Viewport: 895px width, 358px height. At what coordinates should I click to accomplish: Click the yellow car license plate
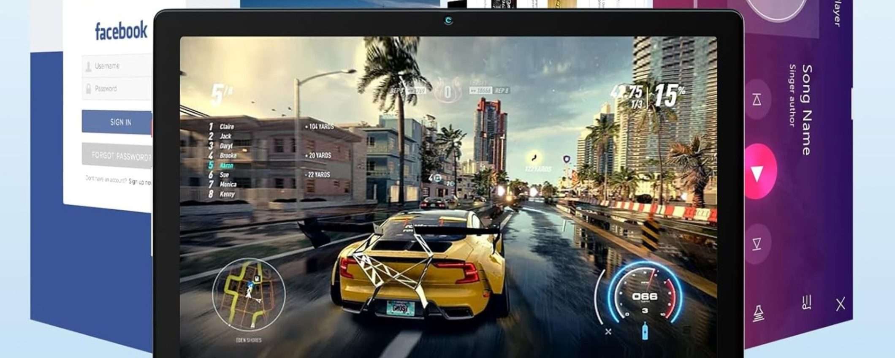tap(400, 309)
